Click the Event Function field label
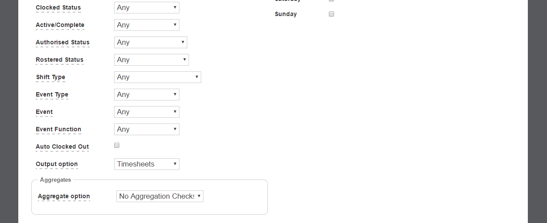Viewport: 547px width, 223px height. [58, 129]
